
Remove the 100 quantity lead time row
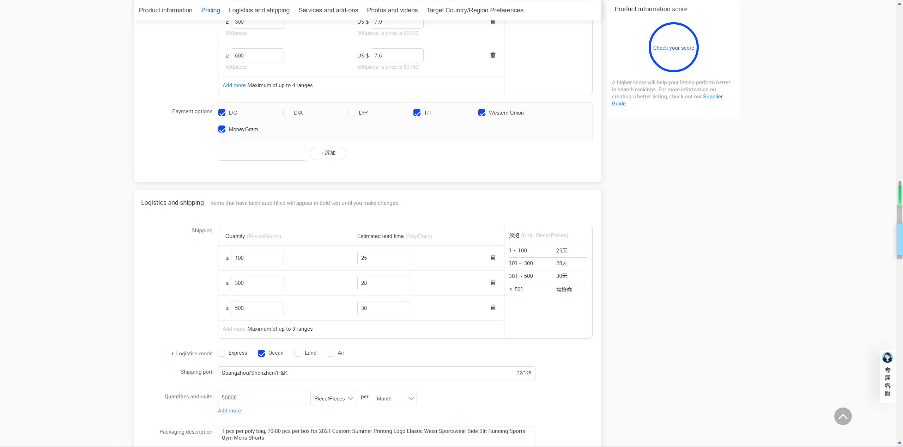(x=493, y=258)
